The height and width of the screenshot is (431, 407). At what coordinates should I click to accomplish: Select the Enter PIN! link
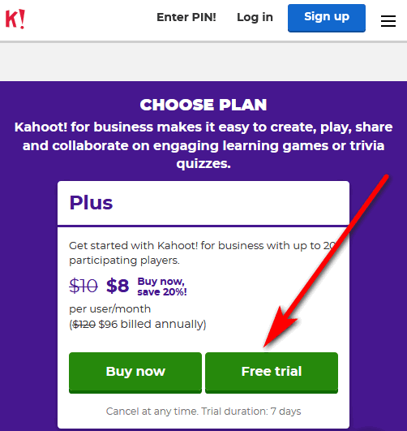coord(186,17)
